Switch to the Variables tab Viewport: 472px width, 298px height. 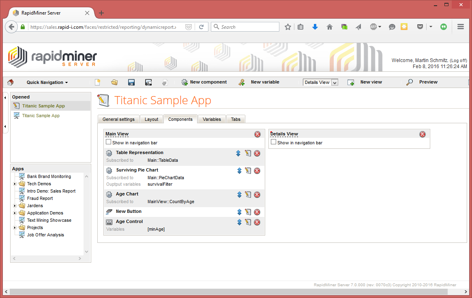pos(212,119)
